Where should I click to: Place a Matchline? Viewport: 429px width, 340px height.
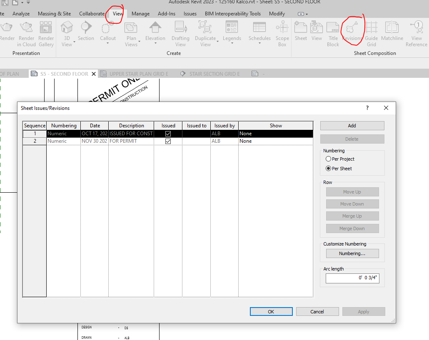click(x=392, y=31)
